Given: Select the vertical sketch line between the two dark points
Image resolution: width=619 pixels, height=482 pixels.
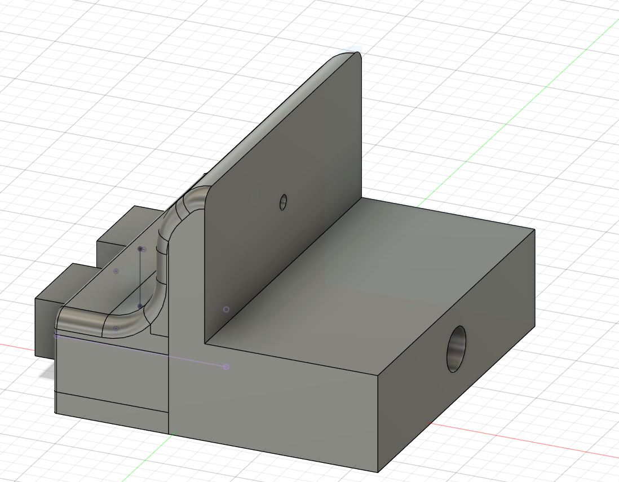Looking at the screenshot, I should (x=140, y=277).
